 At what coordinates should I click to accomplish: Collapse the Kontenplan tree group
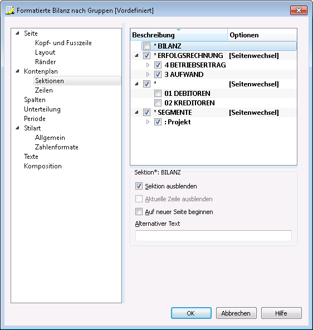[x=18, y=71]
